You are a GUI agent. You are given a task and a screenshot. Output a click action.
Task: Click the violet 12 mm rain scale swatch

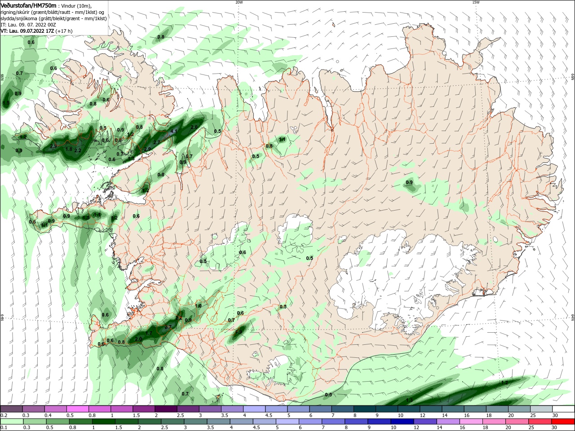(425, 422)
